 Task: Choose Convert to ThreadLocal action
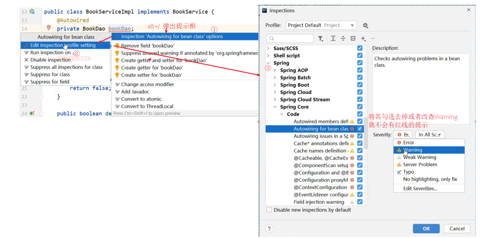[185, 106]
